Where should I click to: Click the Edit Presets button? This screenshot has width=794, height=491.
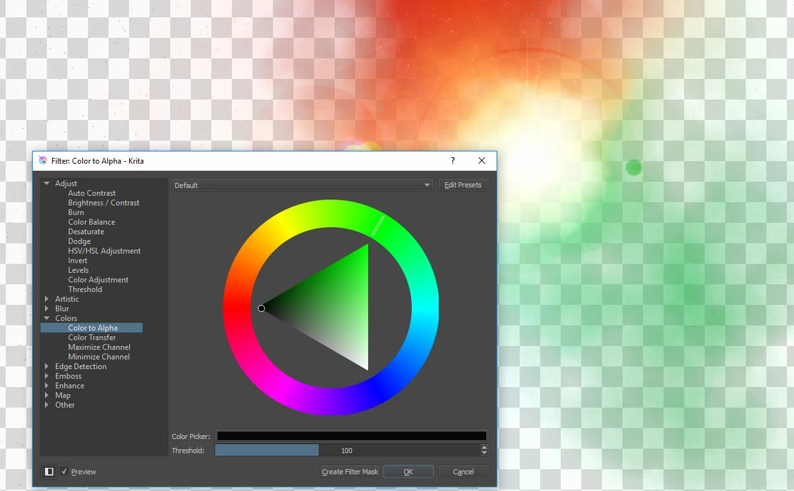463,185
